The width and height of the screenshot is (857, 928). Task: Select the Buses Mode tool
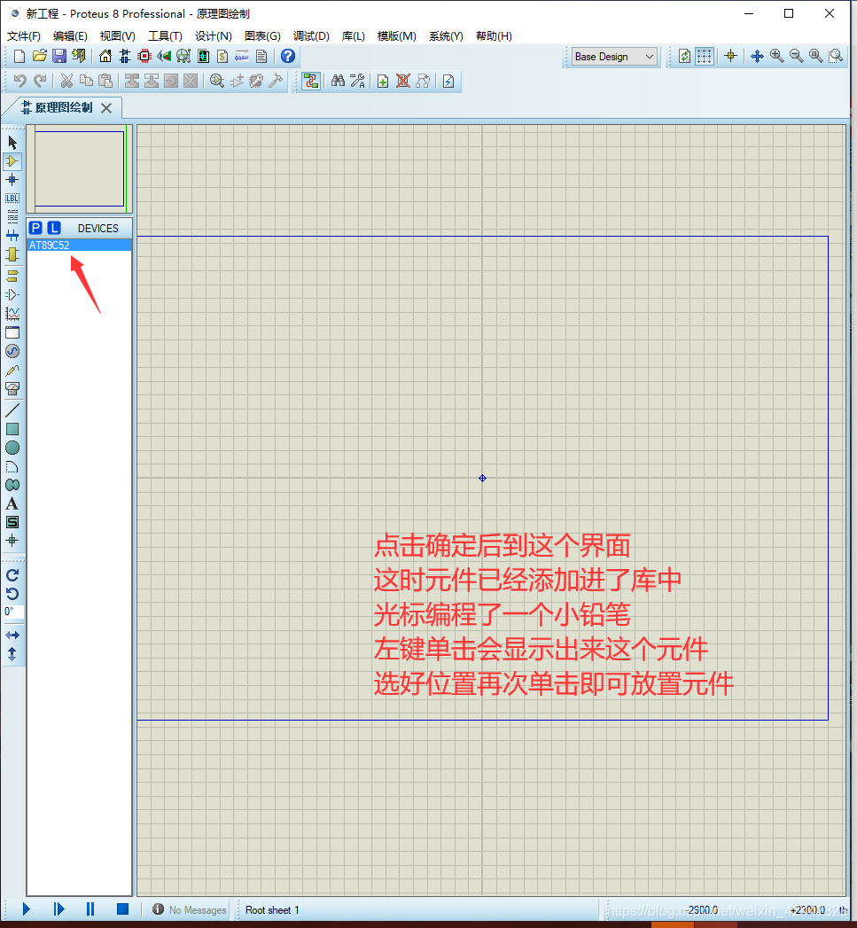[12, 236]
